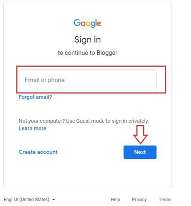Follow the Learn more link
191x206 pixels.
pyautogui.click(x=32, y=128)
